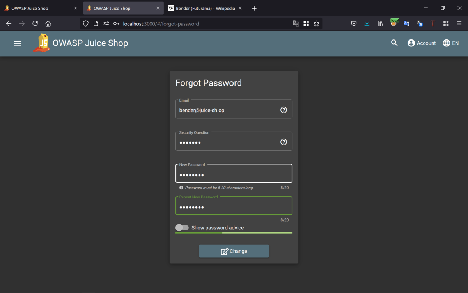The image size is (468, 293).
Task: Open the search magnifier in header
Action: click(x=394, y=43)
